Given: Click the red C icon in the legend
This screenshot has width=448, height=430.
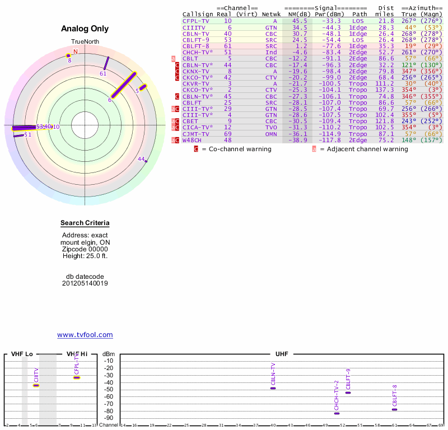Looking at the screenshot, I should [196, 149].
